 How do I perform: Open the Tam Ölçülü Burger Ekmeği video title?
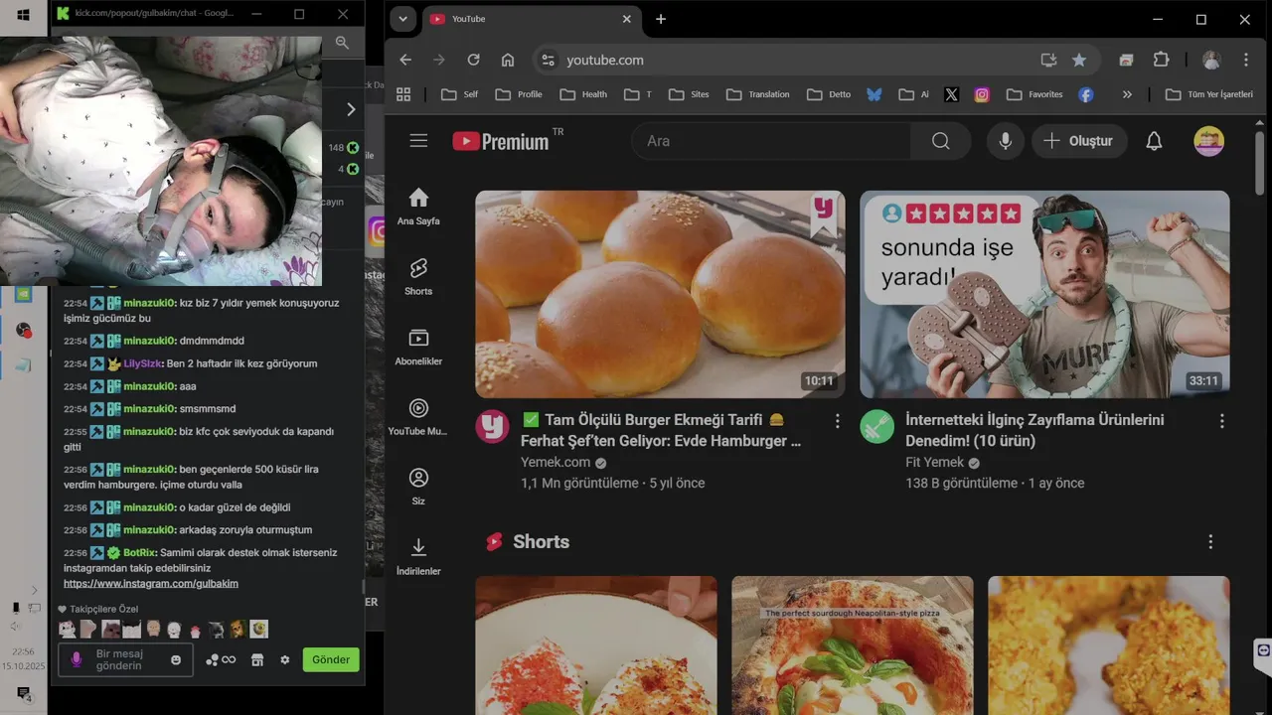(x=662, y=430)
